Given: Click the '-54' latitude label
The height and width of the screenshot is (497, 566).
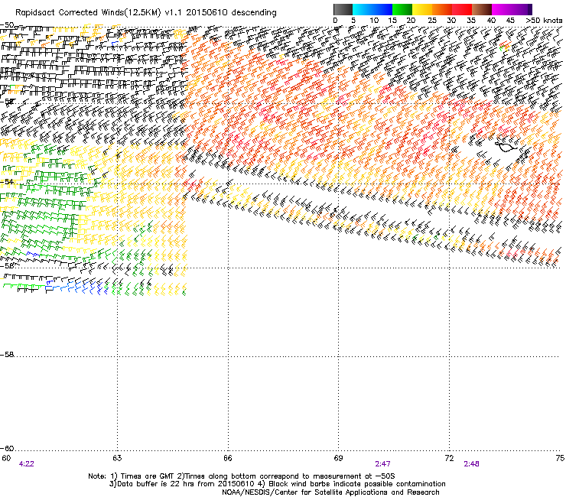Looking at the screenshot, I should click(7, 181).
